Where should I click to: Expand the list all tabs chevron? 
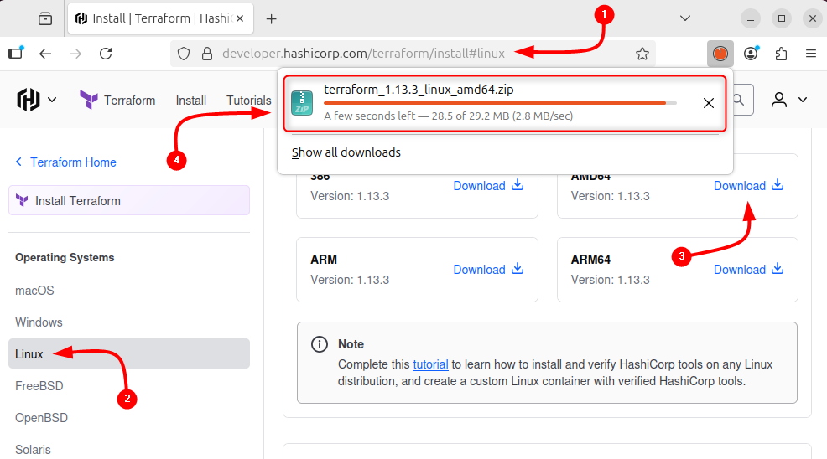point(685,18)
